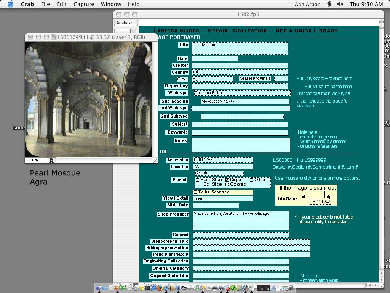Click the Subject field
This screenshot has width=390, height=293.
click(240, 125)
